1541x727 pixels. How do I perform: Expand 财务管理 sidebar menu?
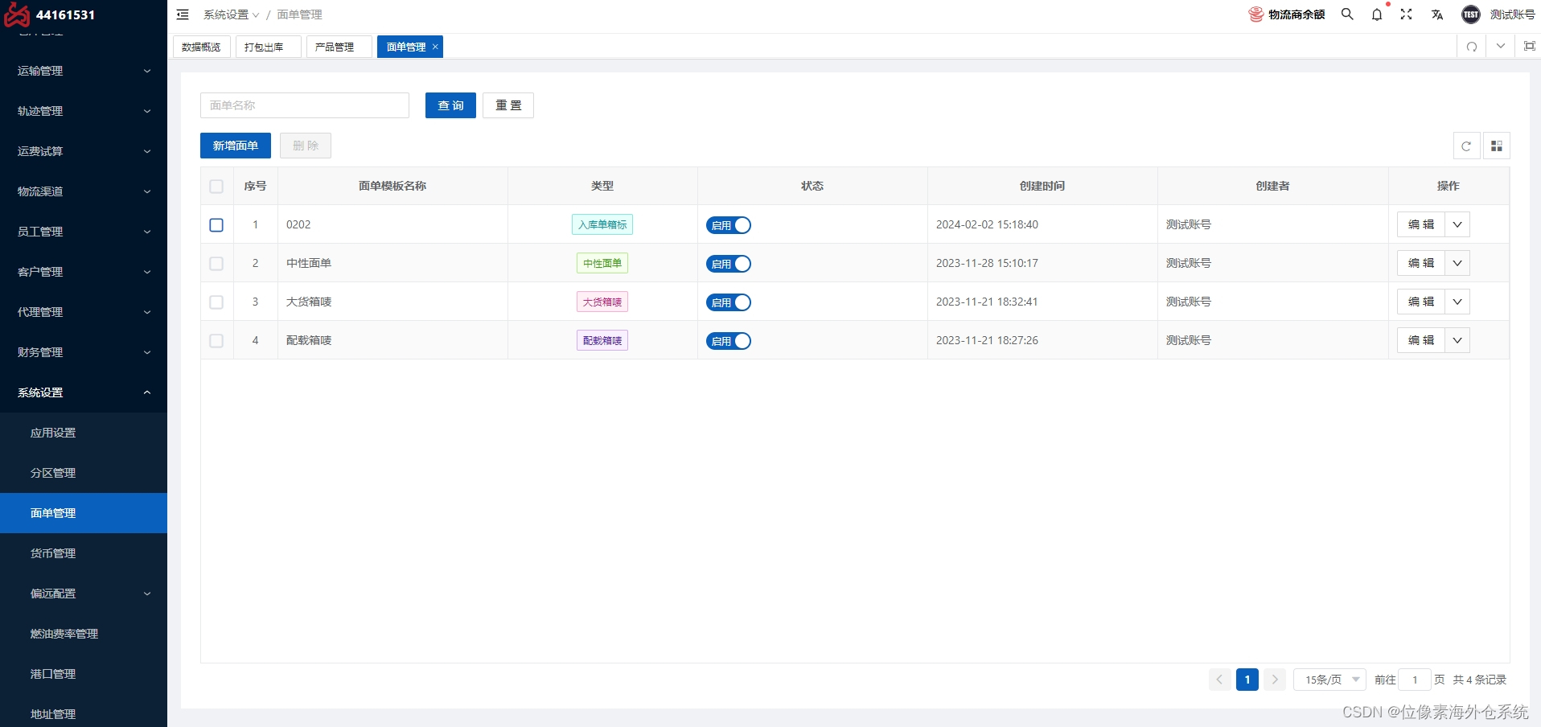pos(84,352)
